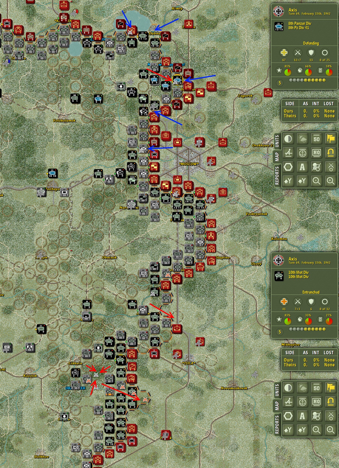Click the crossed-out aircraft button in the 8th Panzer Div screenshot
The height and width of the screenshot is (468, 339).
point(288,153)
